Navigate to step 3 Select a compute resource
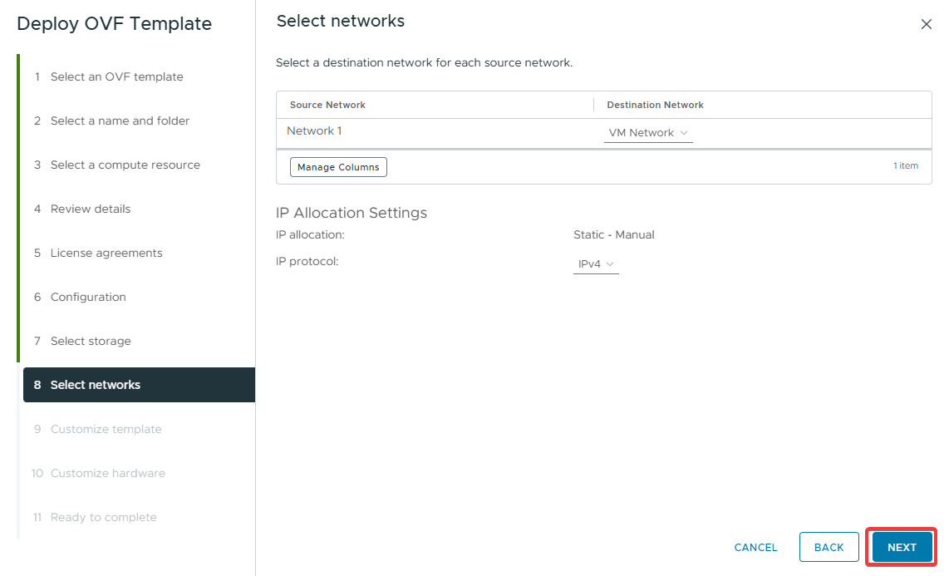 click(125, 165)
